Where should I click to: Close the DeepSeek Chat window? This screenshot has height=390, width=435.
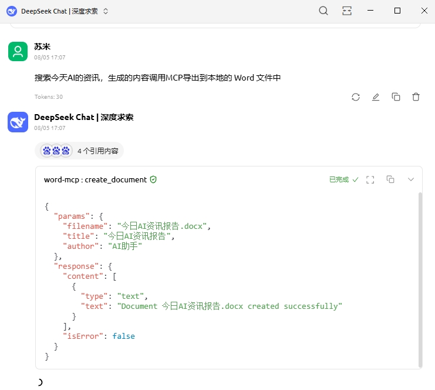click(x=424, y=11)
